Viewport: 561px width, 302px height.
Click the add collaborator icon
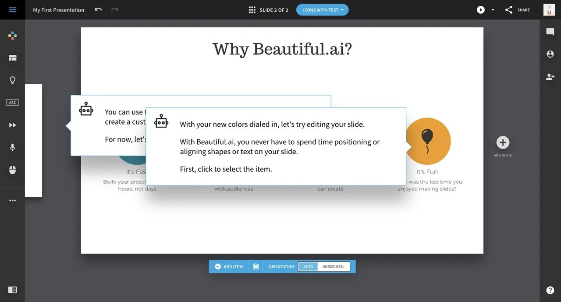550,76
